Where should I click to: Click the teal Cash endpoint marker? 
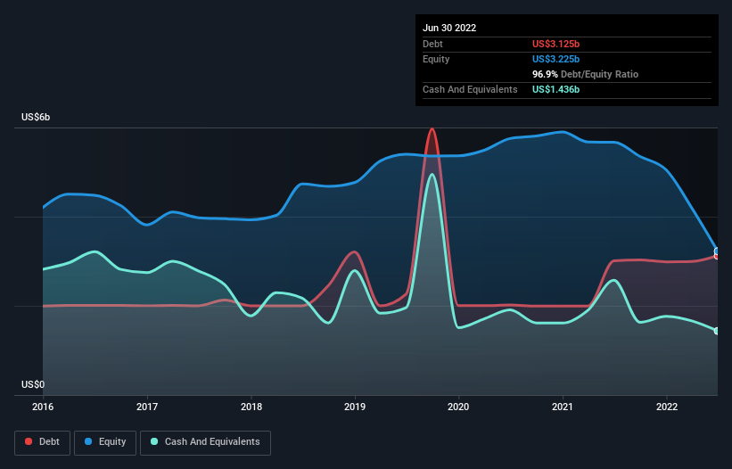click(717, 331)
